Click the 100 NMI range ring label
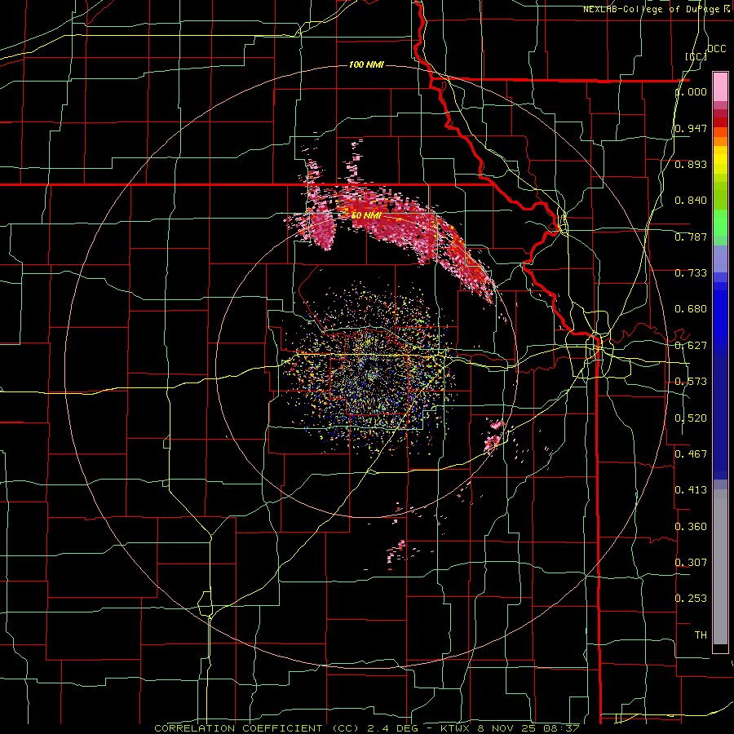 pos(366,64)
